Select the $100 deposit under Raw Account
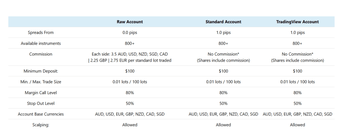Image resolution: width=349 pixels, height=137 pixels. tap(130, 71)
